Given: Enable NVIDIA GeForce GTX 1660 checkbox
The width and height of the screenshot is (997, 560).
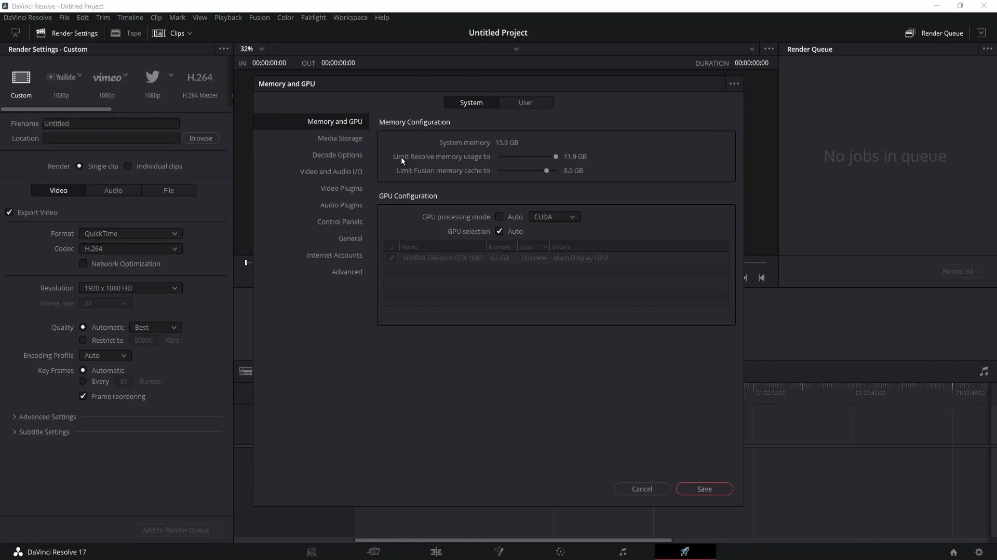Looking at the screenshot, I should tap(391, 258).
